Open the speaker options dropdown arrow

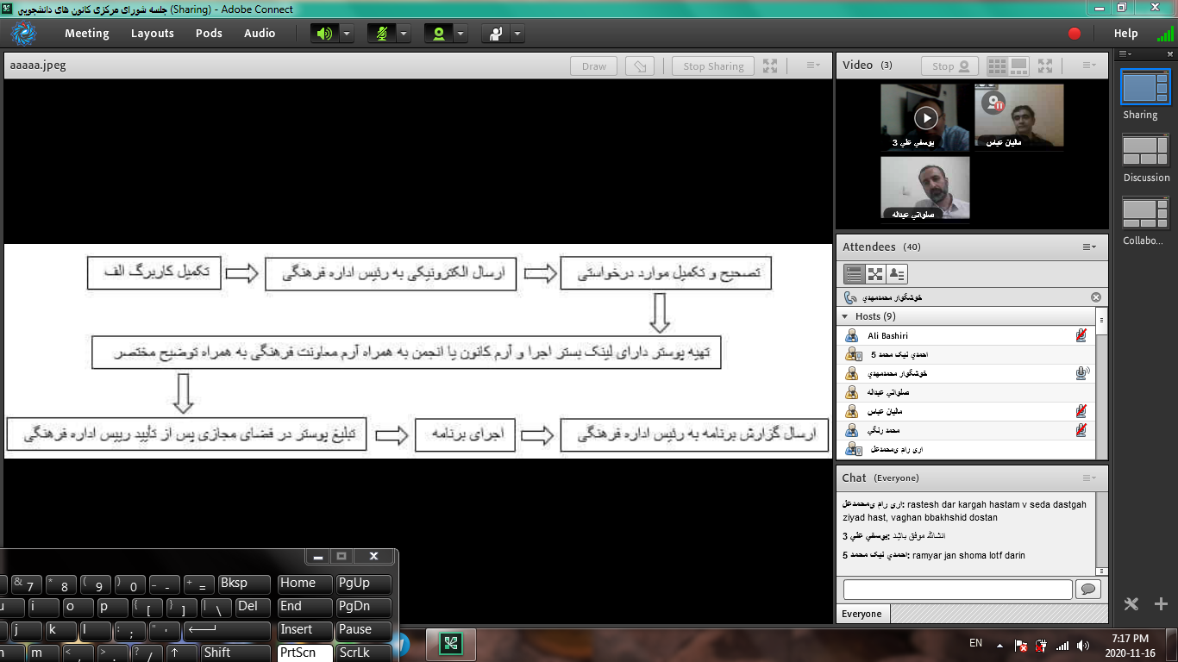pyautogui.click(x=347, y=34)
